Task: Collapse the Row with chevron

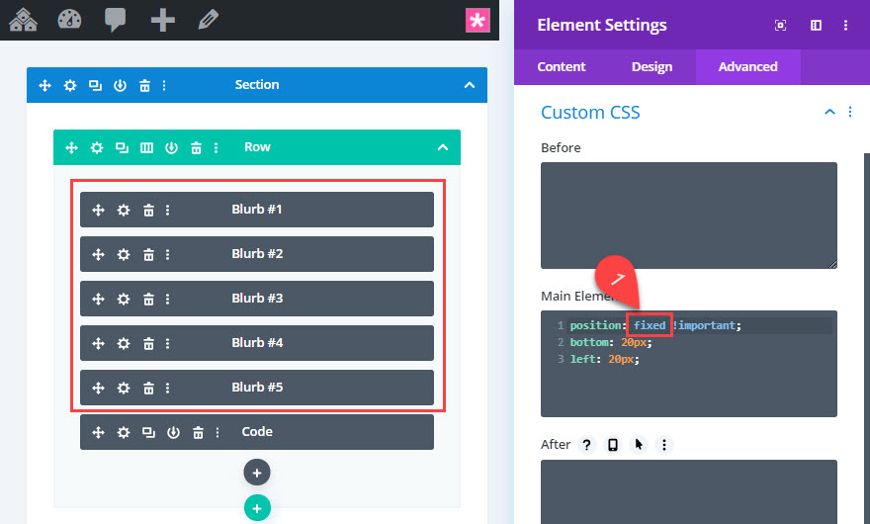Action: point(443,147)
